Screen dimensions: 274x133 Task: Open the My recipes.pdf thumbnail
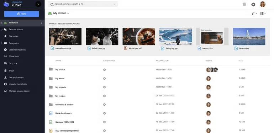pos(139,37)
